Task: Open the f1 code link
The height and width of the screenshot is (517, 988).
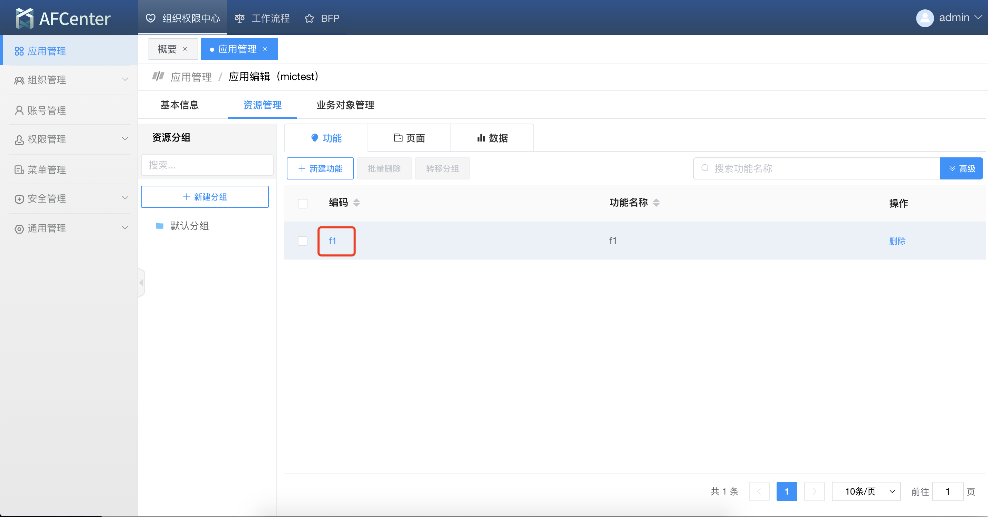Action: point(333,241)
